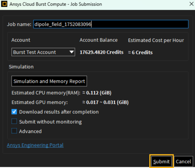
Task: Click the Estimated GPU memory range value
Action: (105, 102)
